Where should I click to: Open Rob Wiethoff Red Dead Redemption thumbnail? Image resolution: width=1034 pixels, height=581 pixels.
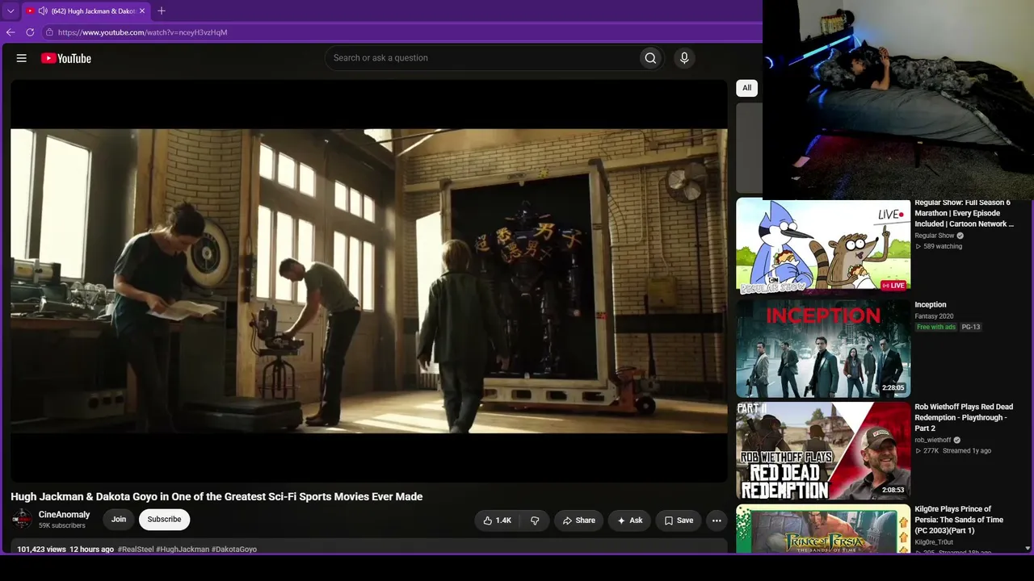pyautogui.click(x=823, y=451)
